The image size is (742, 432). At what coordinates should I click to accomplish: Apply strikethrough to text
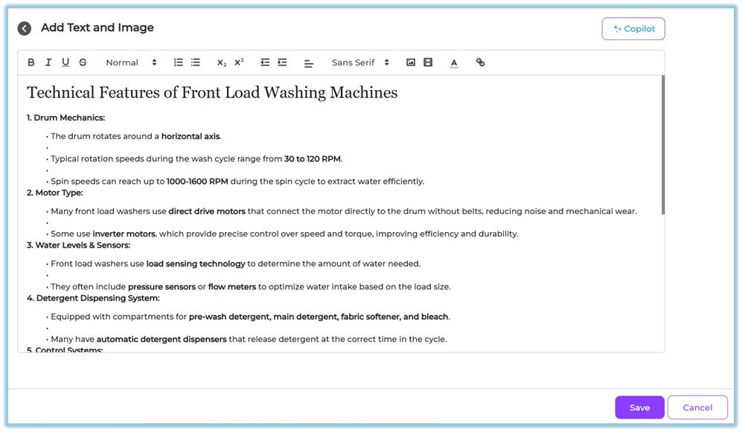[x=83, y=62]
